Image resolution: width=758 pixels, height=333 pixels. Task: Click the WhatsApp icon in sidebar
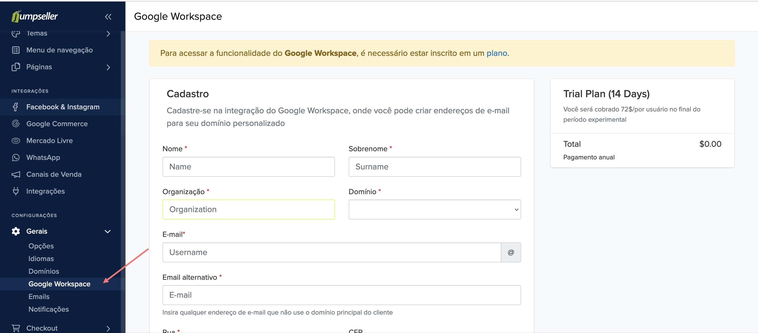click(x=16, y=158)
